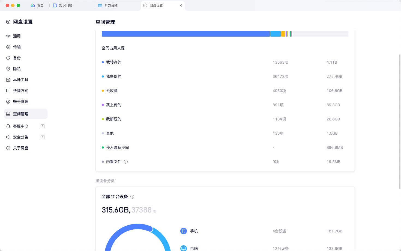Viewport: 401px width, 251px height.
Task: Click the info icon next to 内置文件
Action: pyautogui.click(x=126, y=162)
